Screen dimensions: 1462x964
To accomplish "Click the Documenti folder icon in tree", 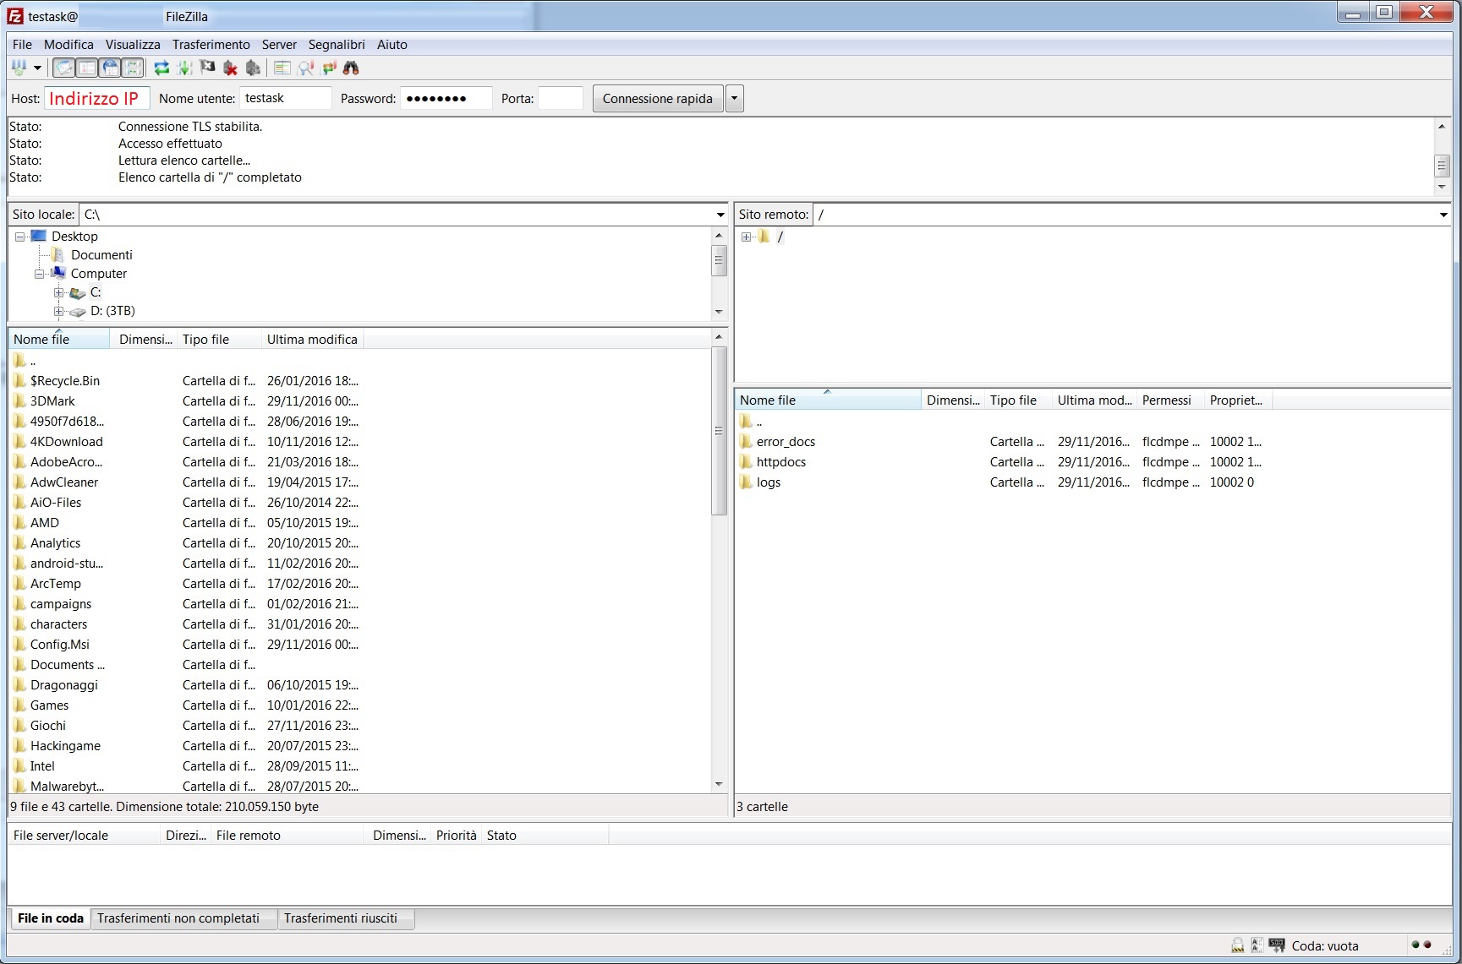I will [57, 254].
